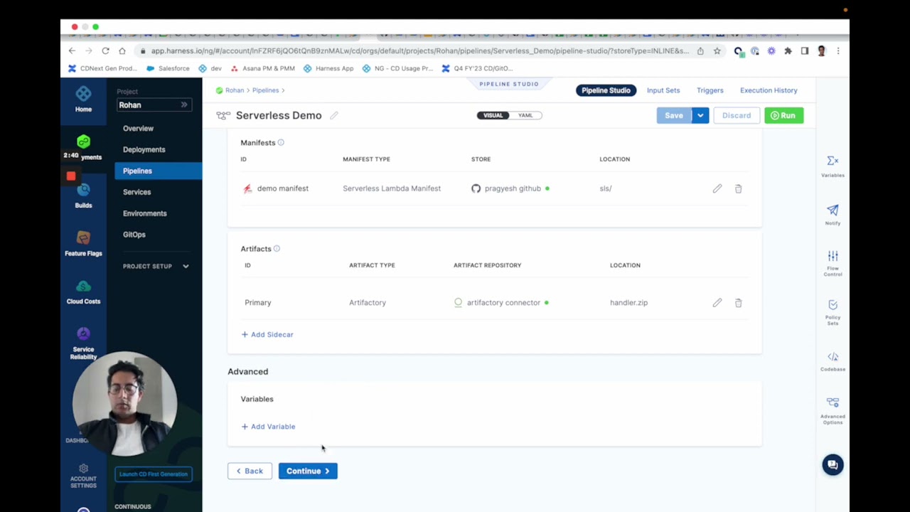Edit the demo manifest with pencil icon
The width and height of the screenshot is (910, 512).
[717, 188]
